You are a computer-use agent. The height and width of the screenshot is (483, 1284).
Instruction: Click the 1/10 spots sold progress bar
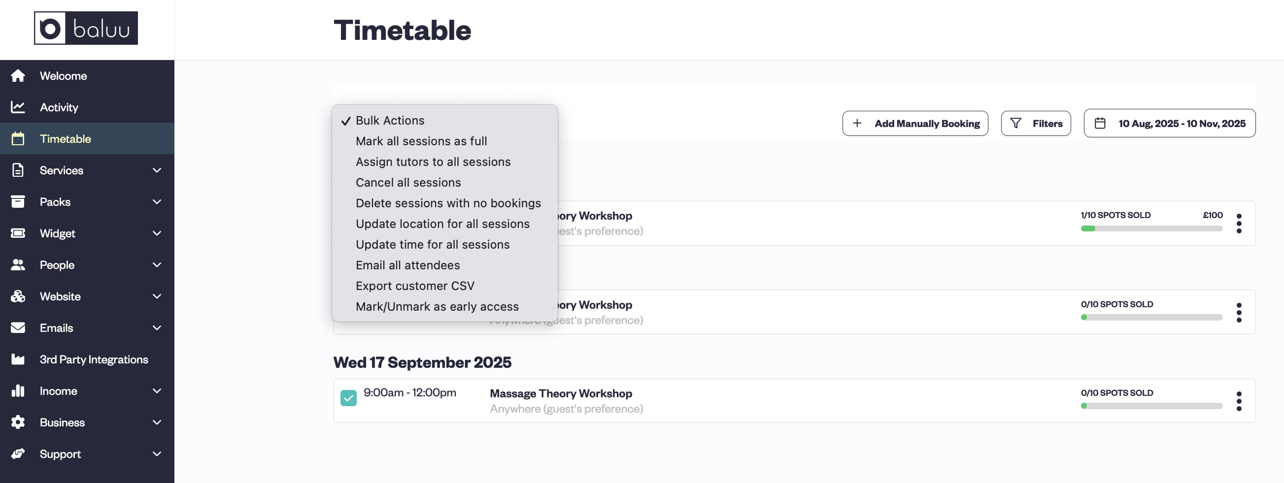pos(1151,228)
